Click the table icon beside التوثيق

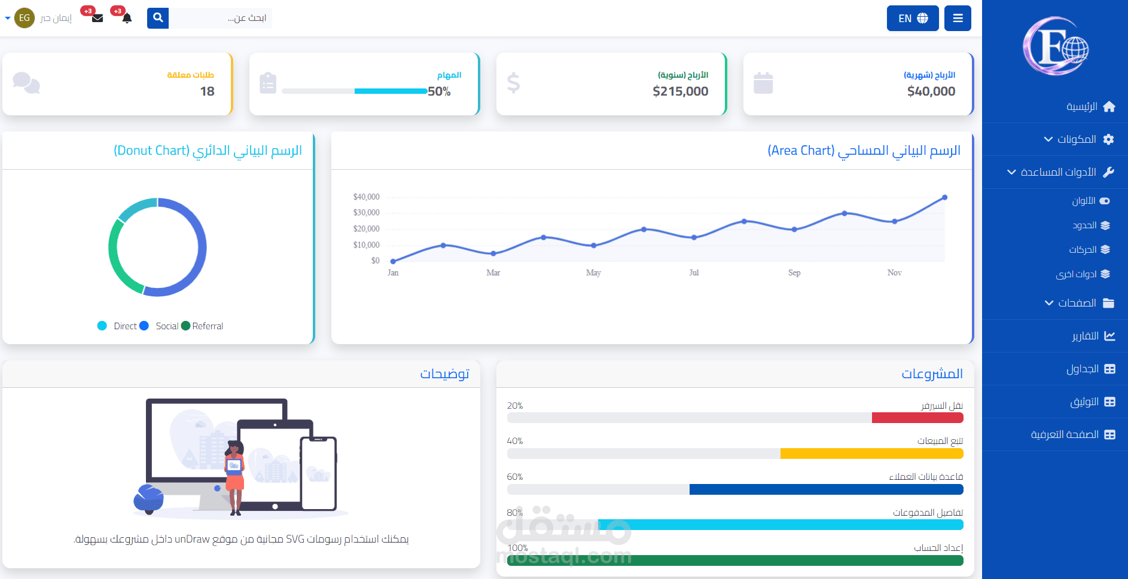[1109, 402]
